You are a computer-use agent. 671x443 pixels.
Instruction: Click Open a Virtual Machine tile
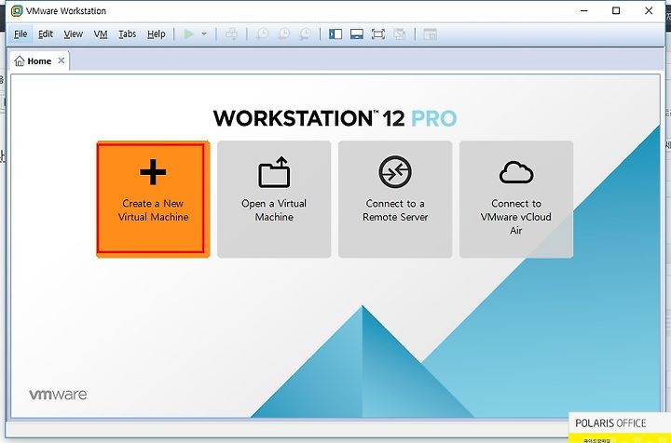coord(274,199)
